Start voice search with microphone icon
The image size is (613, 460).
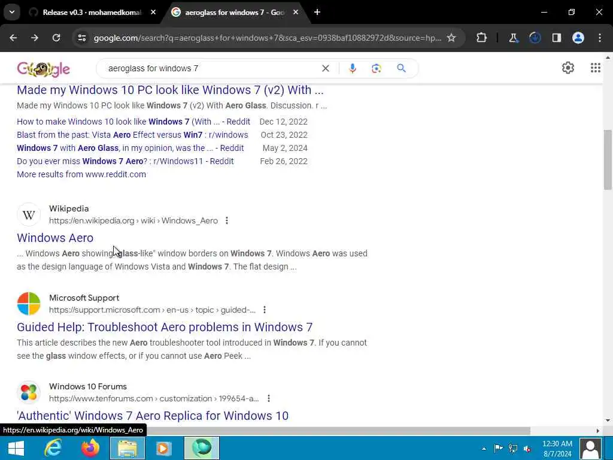(352, 68)
